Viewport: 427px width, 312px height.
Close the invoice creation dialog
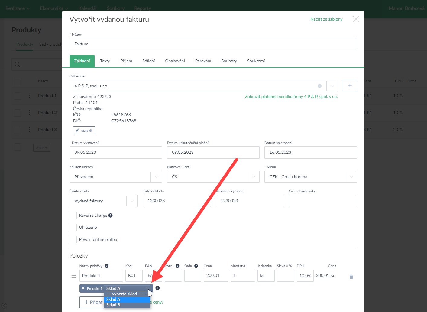[356, 19]
